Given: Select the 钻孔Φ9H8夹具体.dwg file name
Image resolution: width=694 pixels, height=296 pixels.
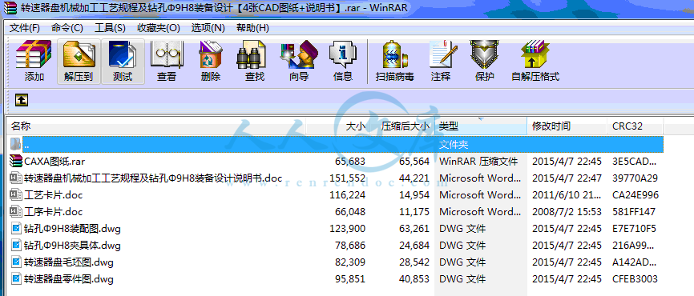Looking at the screenshot, I should (x=72, y=245).
